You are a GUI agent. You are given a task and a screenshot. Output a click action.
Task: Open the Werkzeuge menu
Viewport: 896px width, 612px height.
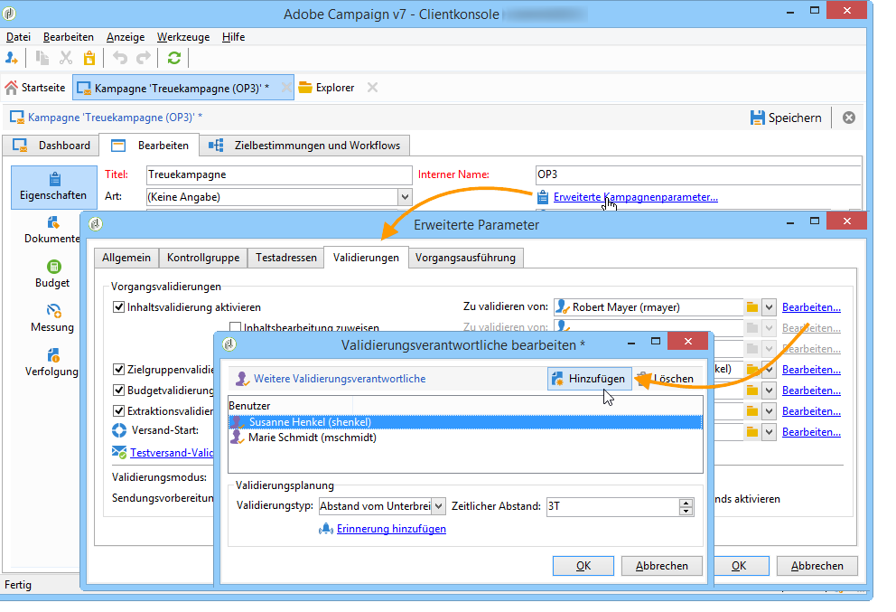point(182,37)
